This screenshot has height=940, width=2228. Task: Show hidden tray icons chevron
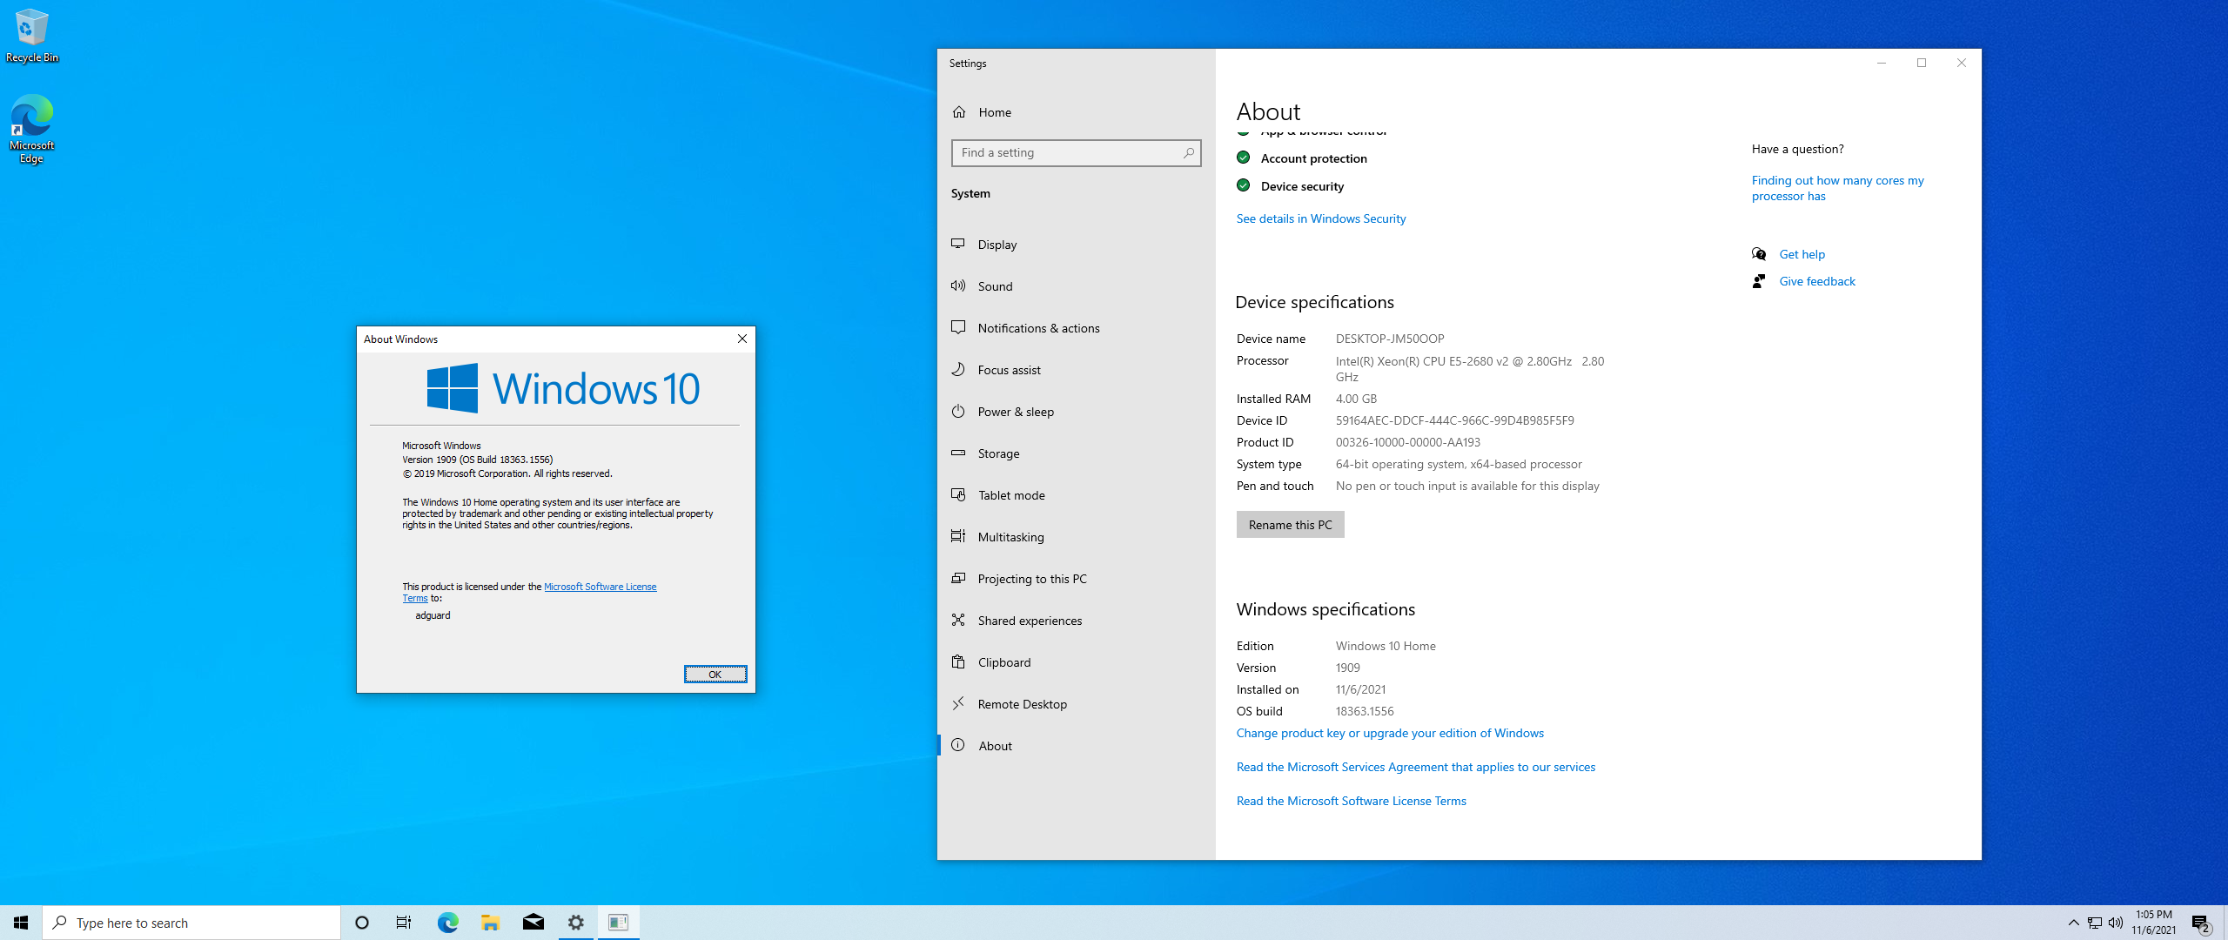(2074, 923)
